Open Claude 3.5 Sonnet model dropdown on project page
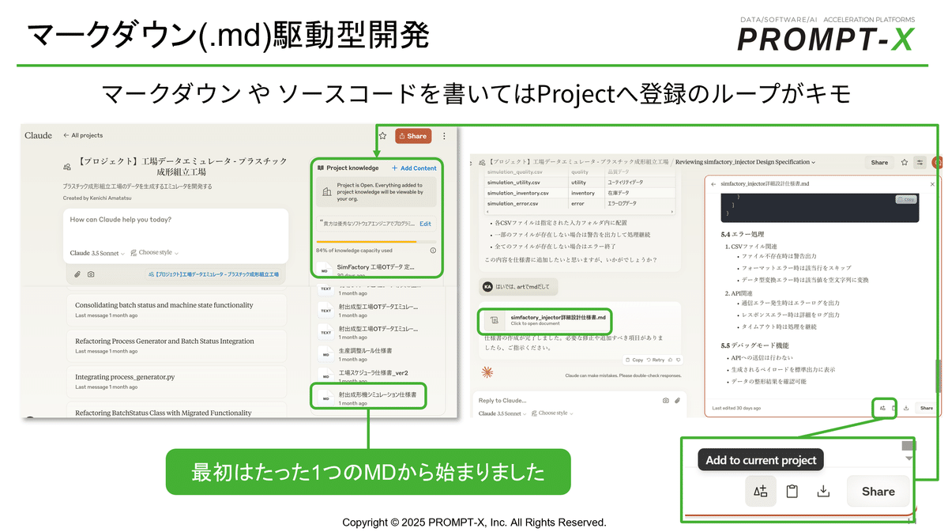 coord(97,253)
